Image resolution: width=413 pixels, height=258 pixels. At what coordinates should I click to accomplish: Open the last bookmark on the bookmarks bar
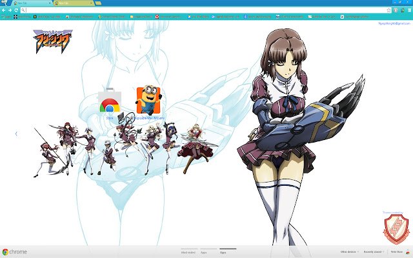click(354, 17)
